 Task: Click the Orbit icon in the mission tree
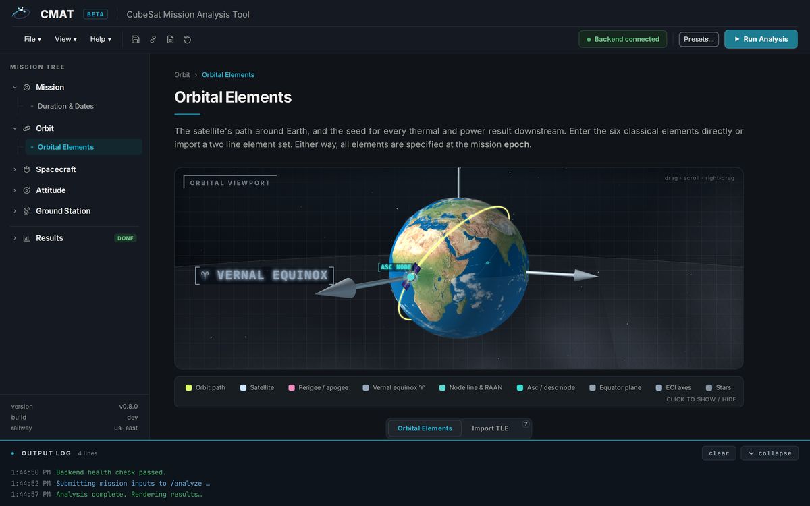pyautogui.click(x=27, y=128)
